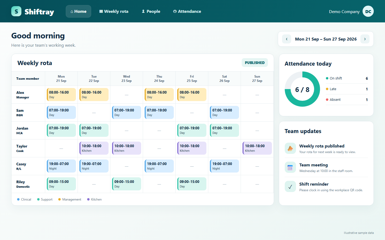Click the Shiftray brand name
385x240 pixels.
tap(39, 12)
